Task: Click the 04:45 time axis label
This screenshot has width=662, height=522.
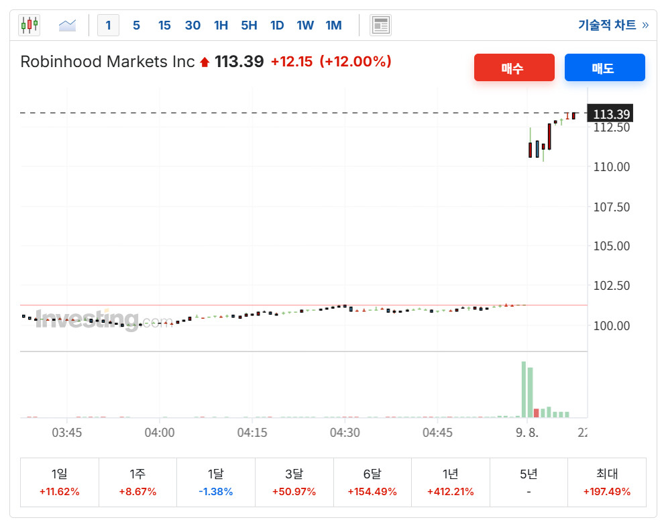Action: point(437,433)
